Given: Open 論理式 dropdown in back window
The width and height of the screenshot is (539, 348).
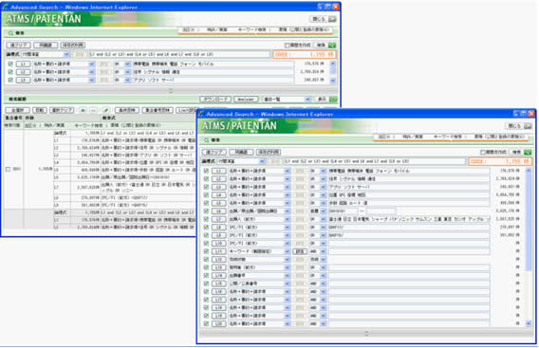Looking at the screenshot, I should coord(66,54).
